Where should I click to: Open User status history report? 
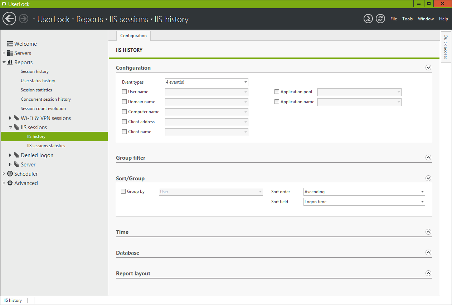(38, 81)
